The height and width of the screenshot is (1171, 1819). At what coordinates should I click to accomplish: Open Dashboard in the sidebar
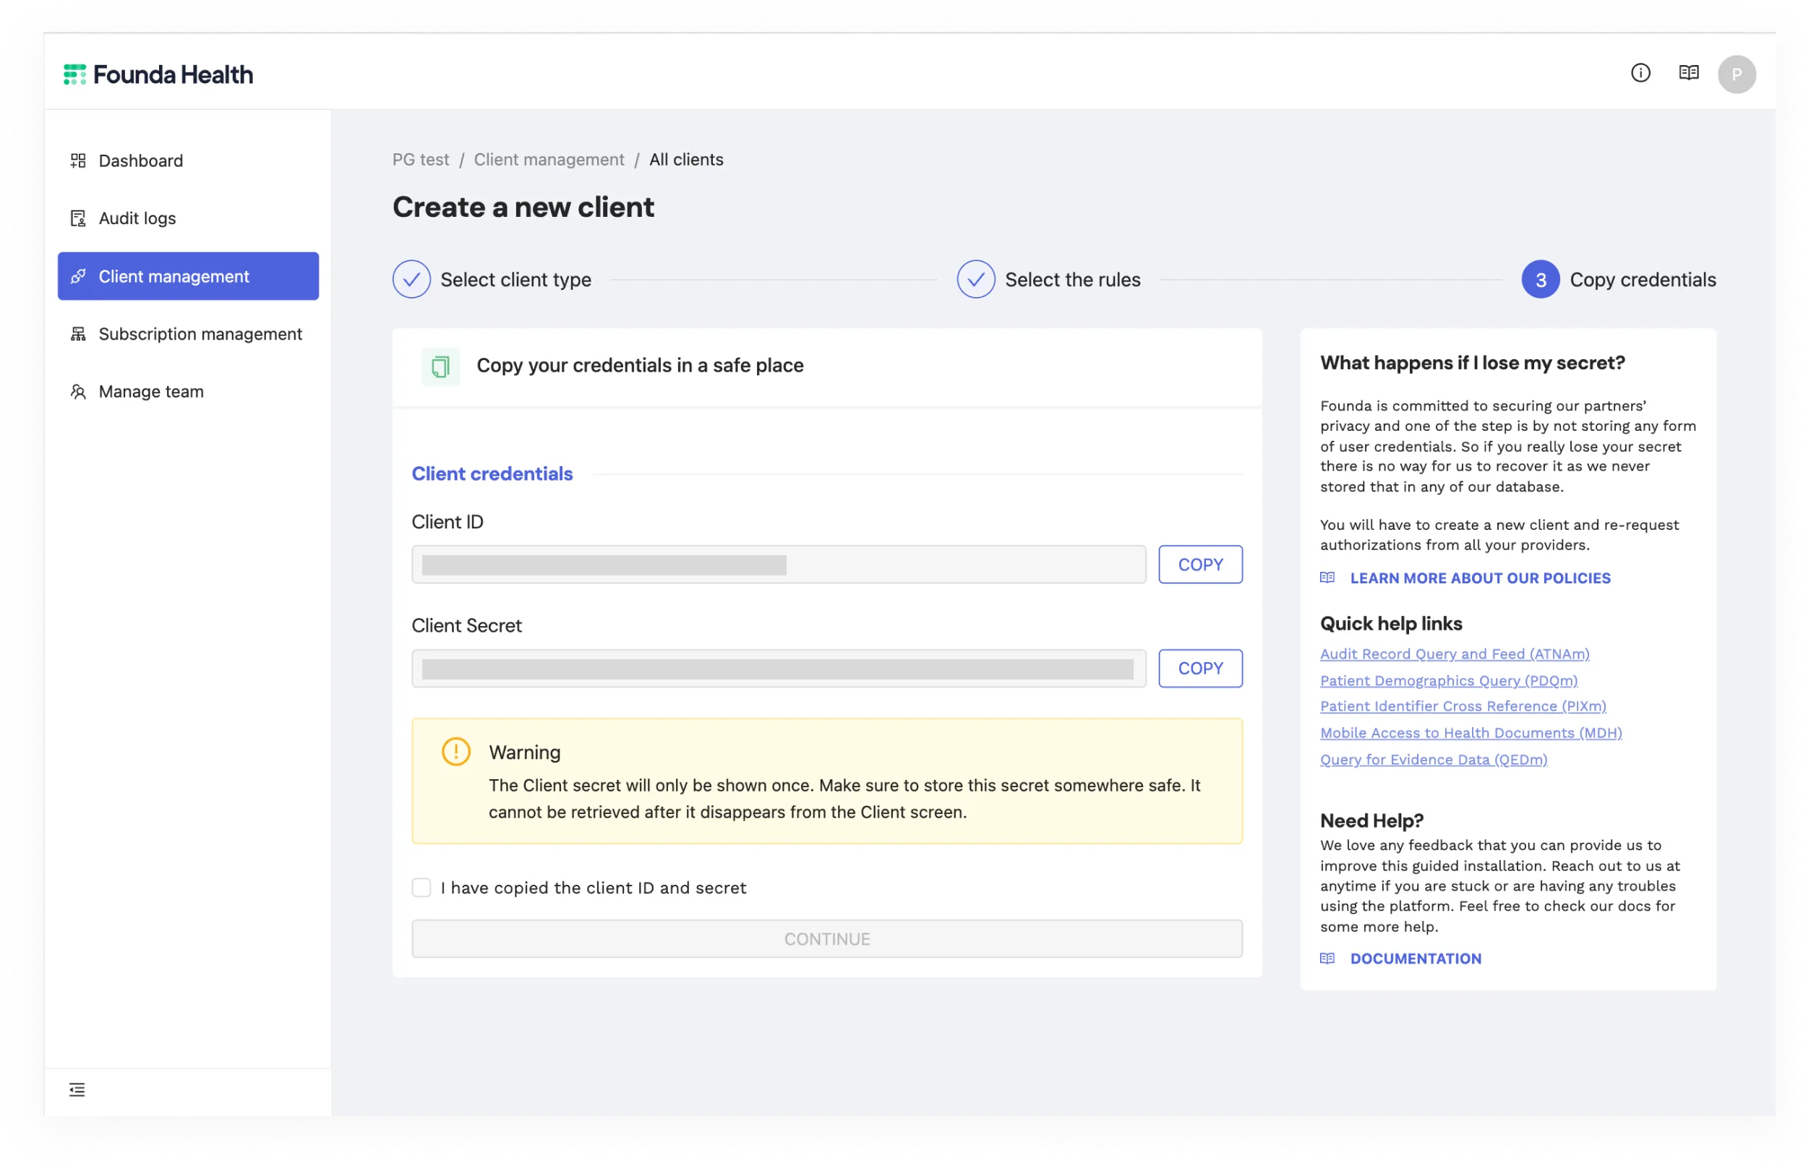[188, 160]
